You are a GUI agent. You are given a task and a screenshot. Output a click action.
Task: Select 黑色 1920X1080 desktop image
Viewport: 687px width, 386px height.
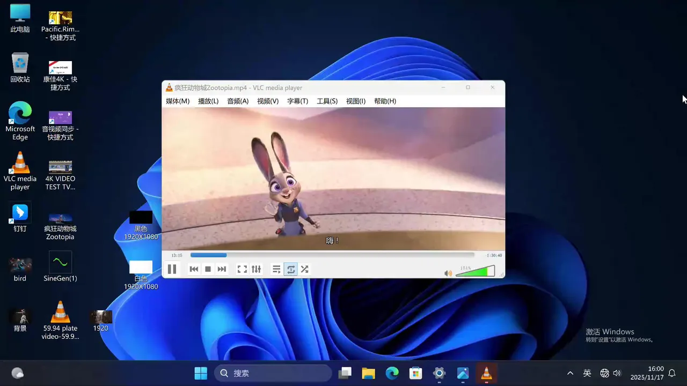click(141, 225)
